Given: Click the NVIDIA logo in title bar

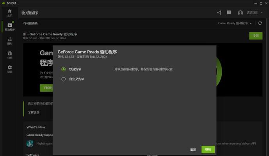Looking at the screenshot, I should 3,3.
